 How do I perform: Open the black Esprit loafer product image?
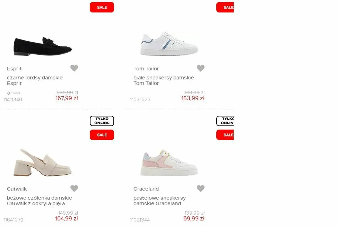pyautogui.click(x=43, y=46)
